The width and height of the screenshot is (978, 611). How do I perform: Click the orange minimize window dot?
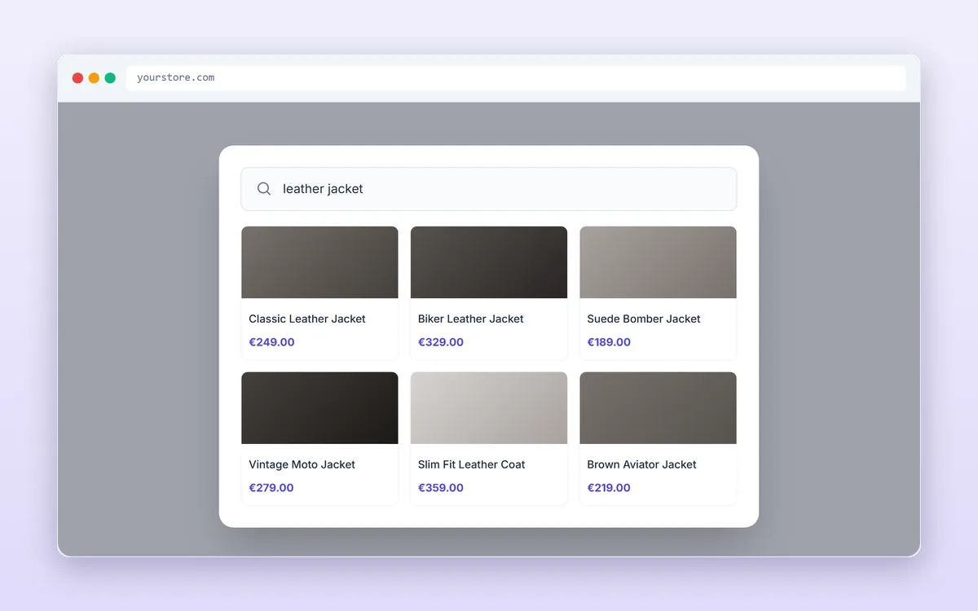(x=94, y=78)
